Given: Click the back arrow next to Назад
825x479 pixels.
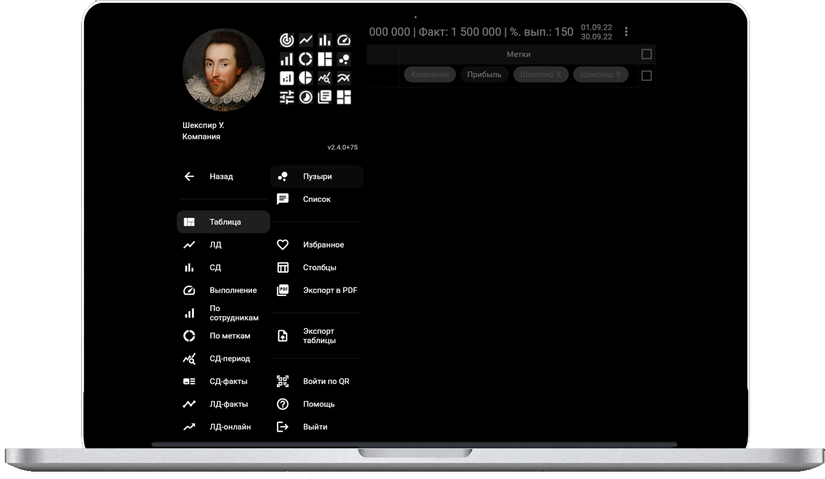Looking at the screenshot, I should (x=189, y=176).
